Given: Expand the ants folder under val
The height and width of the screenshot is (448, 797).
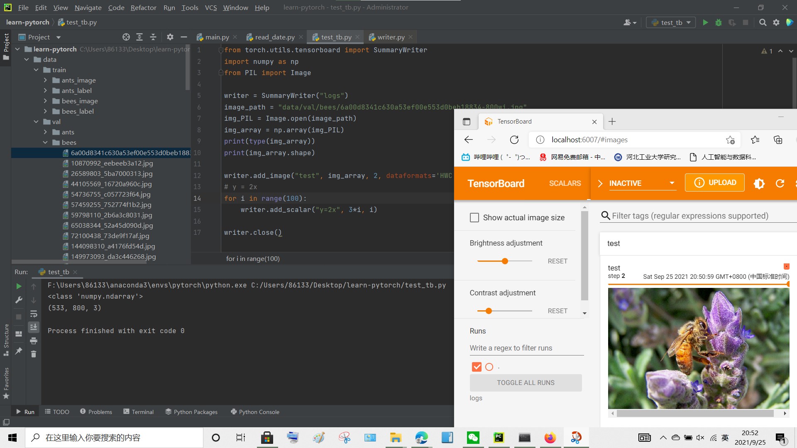Looking at the screenshot, I should point(45,132).
